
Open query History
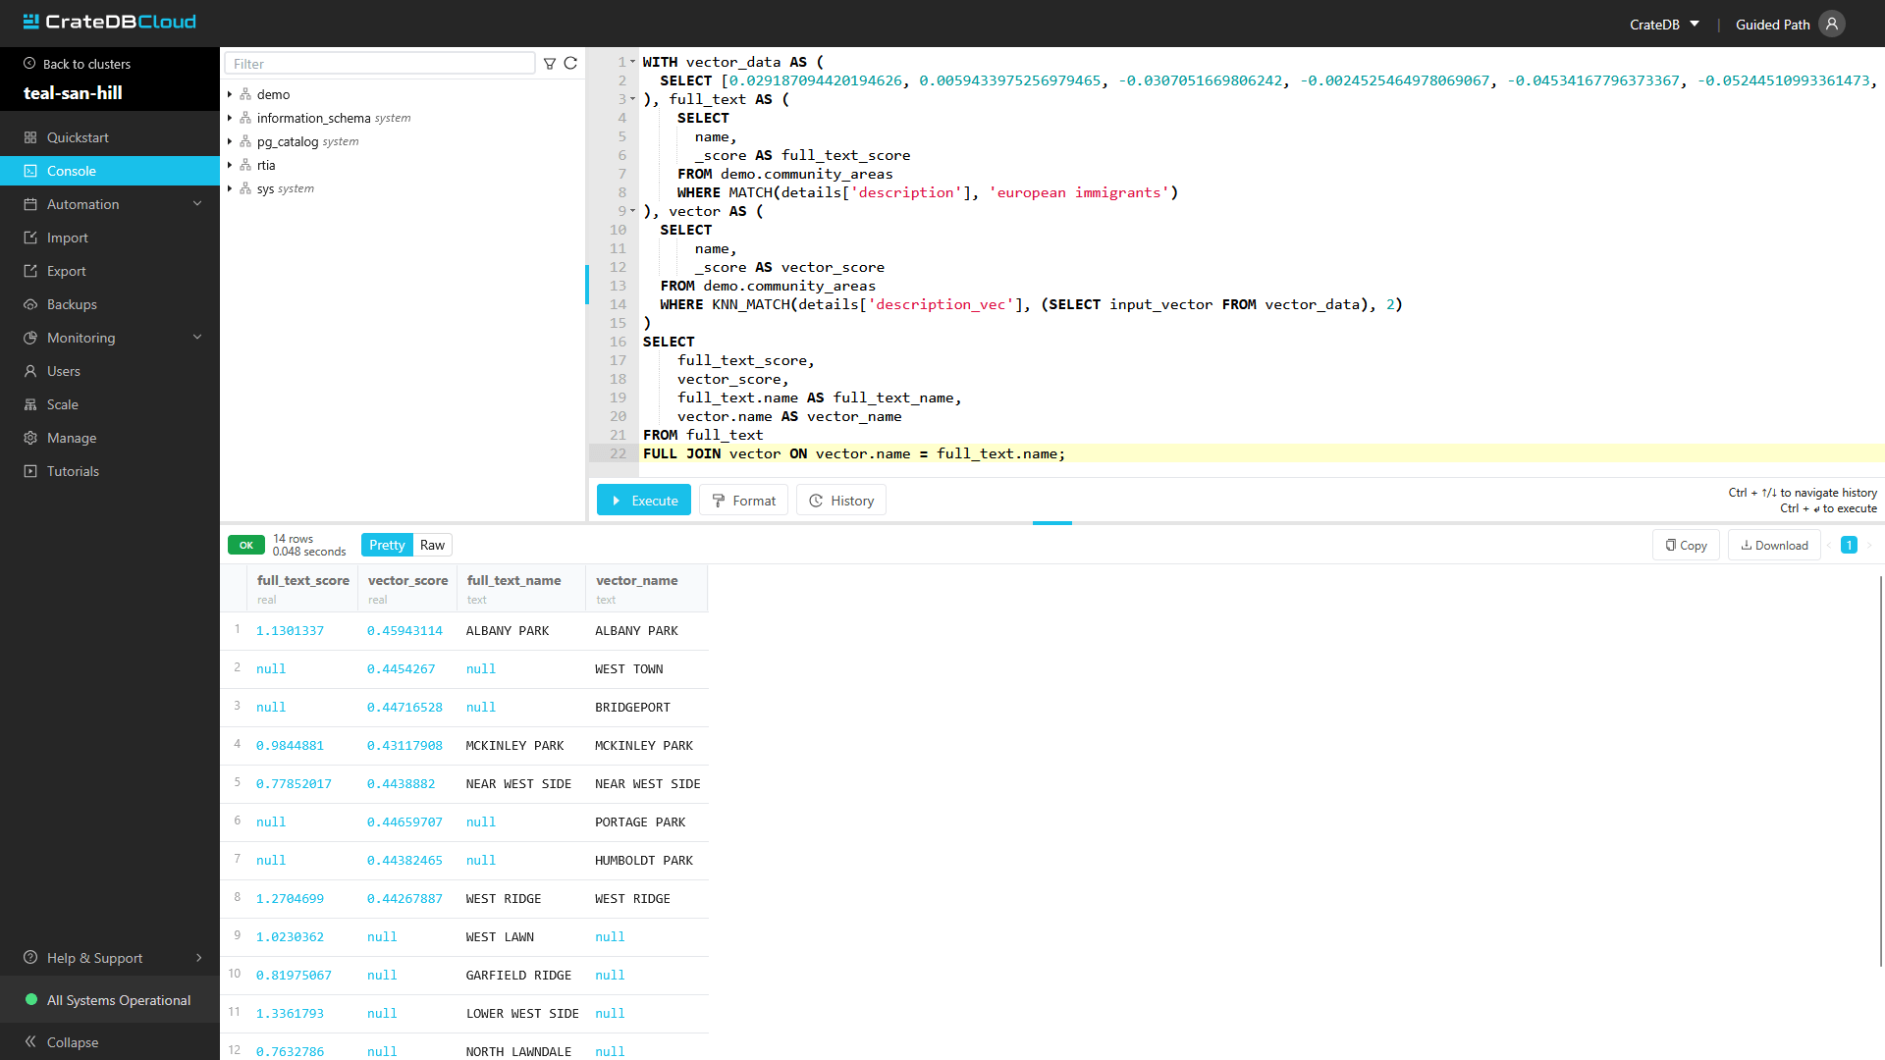[x=841, y=501]
